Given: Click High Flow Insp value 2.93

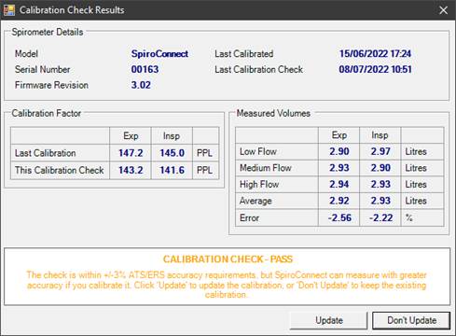Looking at the screenshot, I should click(380, 184).
